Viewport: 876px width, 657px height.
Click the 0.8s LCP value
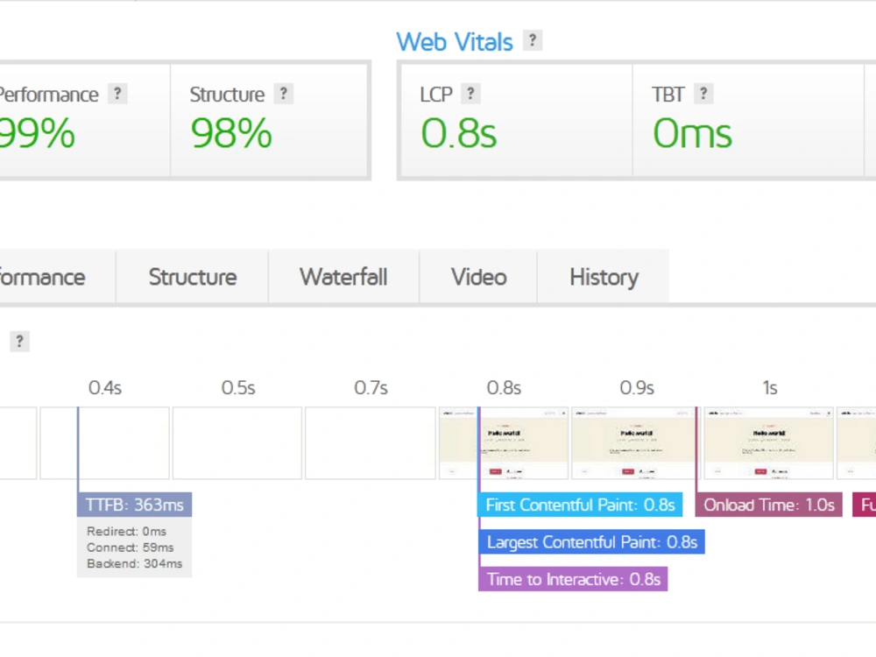(x=459, y=134)
